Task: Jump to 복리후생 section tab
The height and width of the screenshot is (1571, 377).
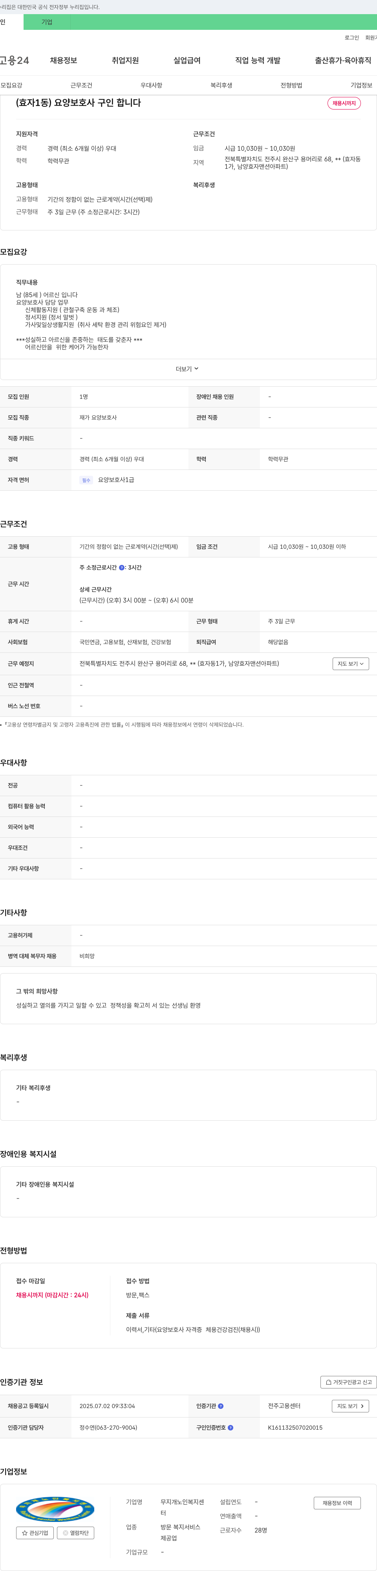Action: pos(221,86)
